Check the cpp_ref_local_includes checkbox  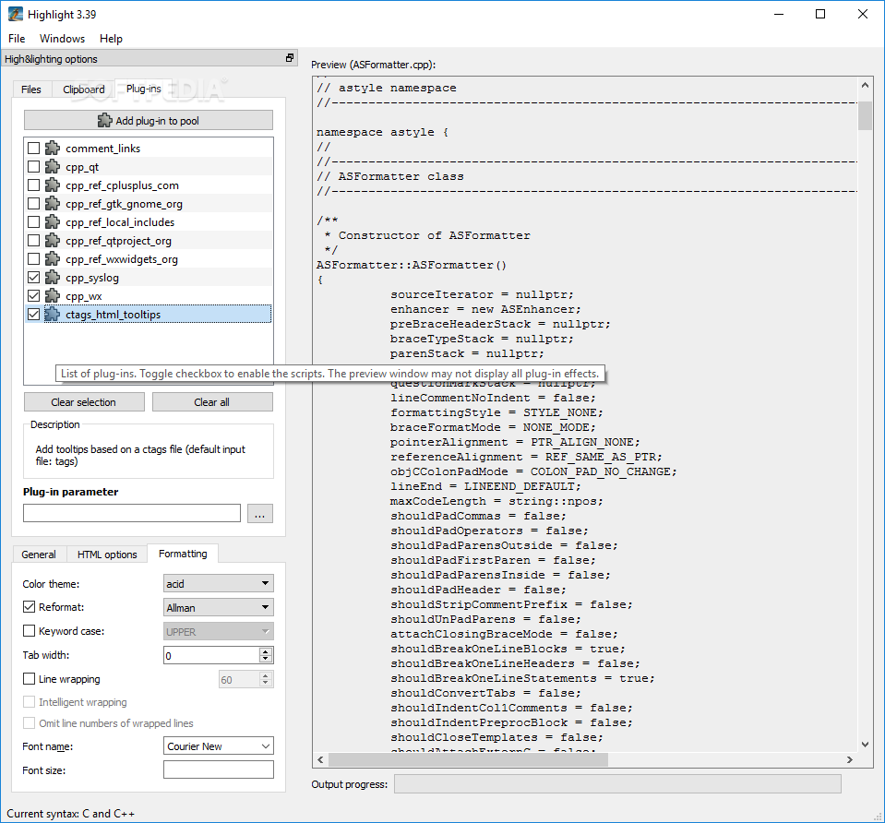pos(34,222)
